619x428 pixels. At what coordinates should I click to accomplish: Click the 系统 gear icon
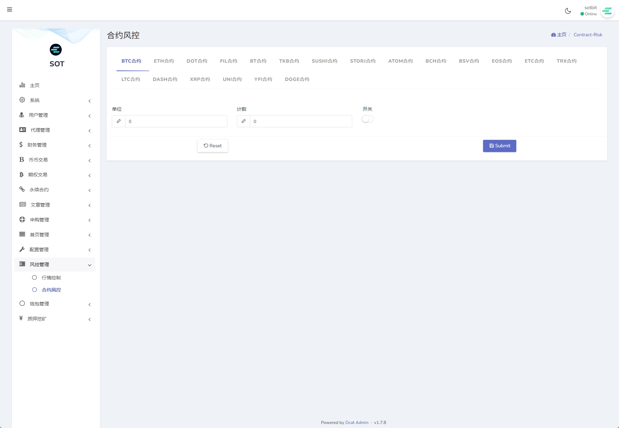pyautogui.click(x=22, y=100)
